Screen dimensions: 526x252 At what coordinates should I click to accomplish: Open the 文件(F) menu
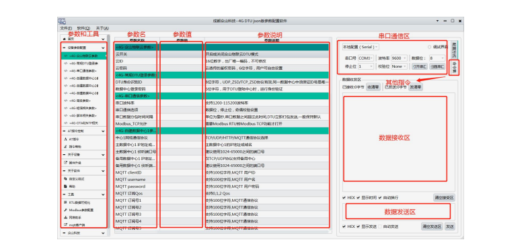(66, 28)
